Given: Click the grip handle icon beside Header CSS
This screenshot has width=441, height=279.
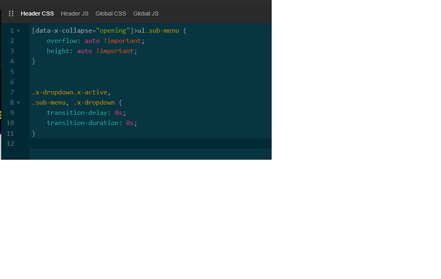Looking at the screenshot, I should (11, 13).
